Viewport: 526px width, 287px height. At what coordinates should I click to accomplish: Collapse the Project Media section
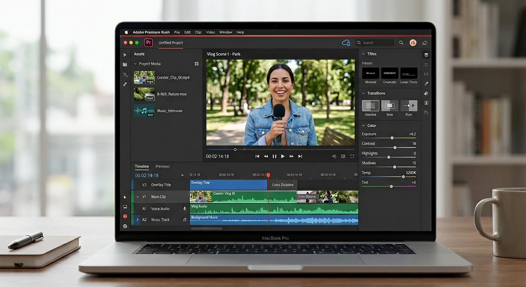136,64
